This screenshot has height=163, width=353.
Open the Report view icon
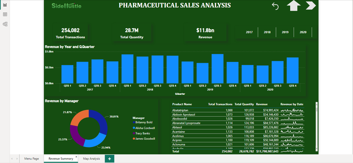[5, 5]
